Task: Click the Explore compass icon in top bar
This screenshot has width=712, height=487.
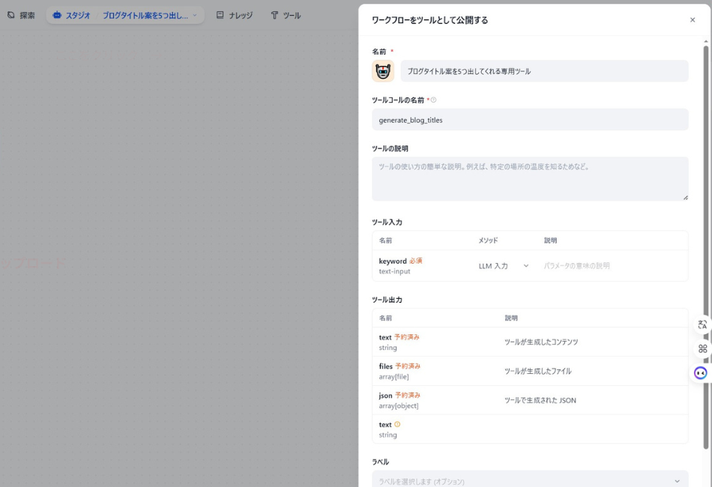Action: pos(10,14)
